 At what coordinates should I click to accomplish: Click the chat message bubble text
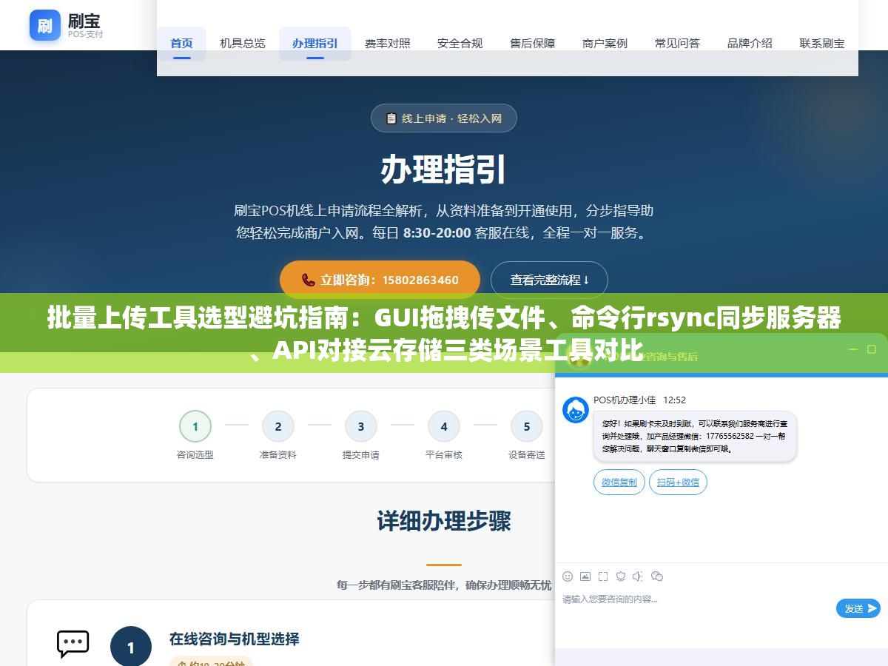coord(694,436)
